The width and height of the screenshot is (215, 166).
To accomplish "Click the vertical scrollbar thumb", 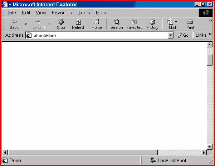I will [x=210, y=60].
